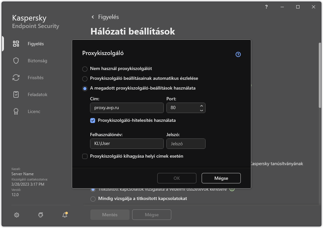Click the Jelszó password field
The height and width of the screenshot is (228, 323).
click(186, 144)
